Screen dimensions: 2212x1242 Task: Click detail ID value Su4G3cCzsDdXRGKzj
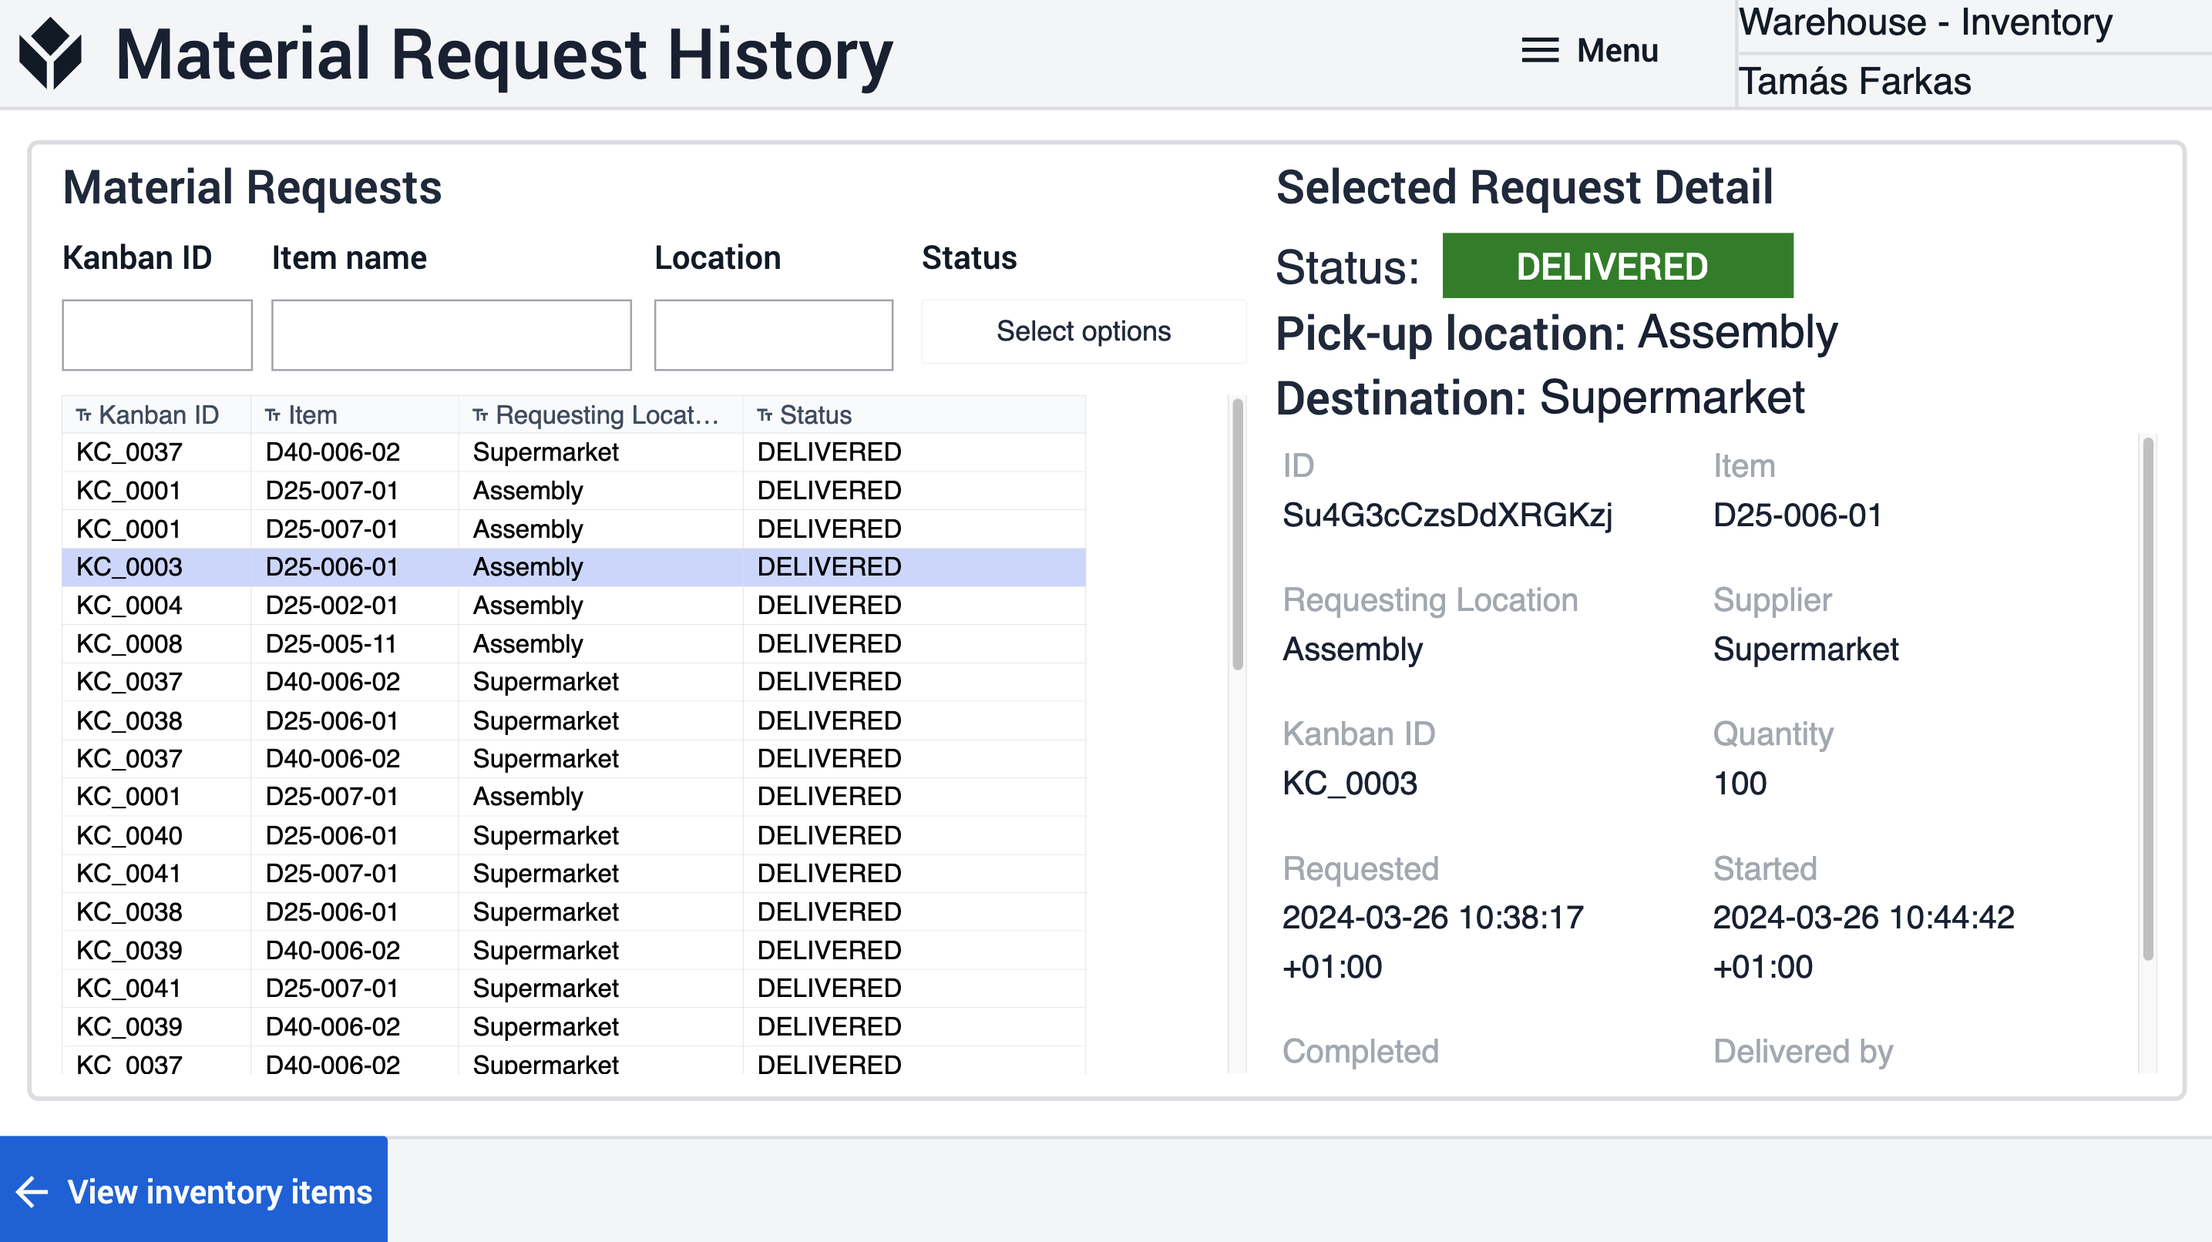click(1447, 516)
